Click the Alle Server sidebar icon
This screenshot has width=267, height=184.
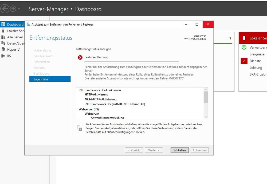point(3,37)
